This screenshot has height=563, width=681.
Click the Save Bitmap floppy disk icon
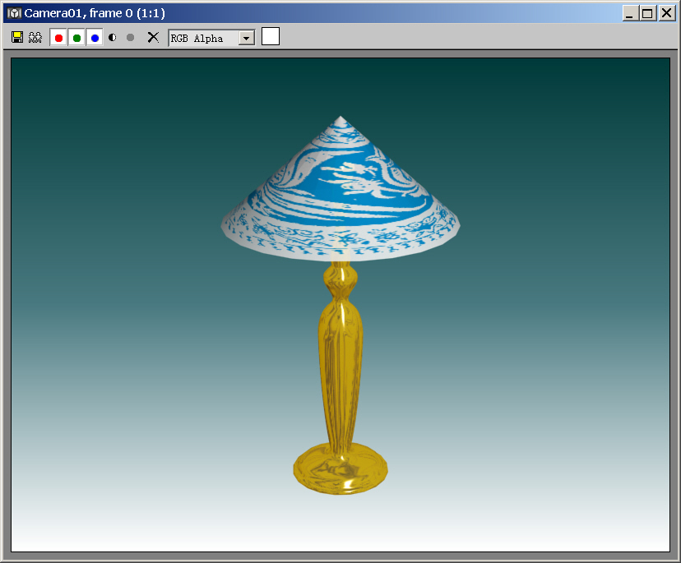[17, 38]
